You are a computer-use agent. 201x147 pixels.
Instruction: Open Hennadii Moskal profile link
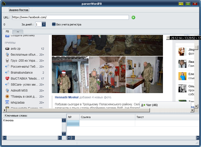[67, 97]
